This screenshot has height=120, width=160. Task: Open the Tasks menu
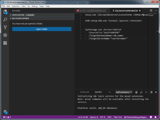pyautogui.click(x=41, y=6)
